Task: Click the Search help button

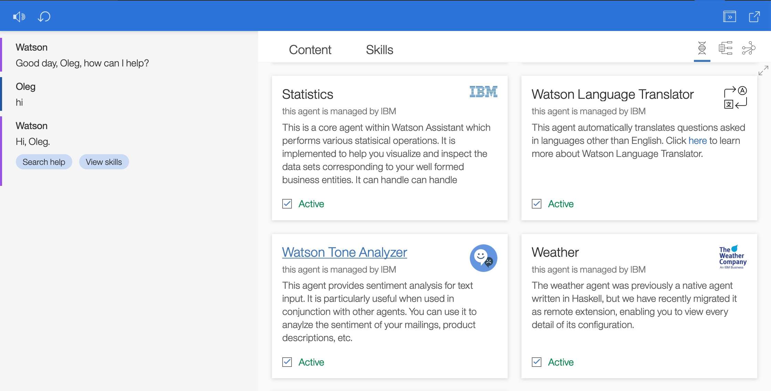Action: [44, 161]
